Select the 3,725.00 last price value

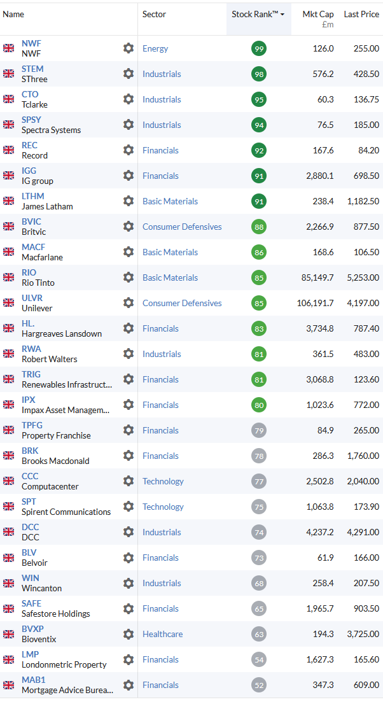[363, 635]
